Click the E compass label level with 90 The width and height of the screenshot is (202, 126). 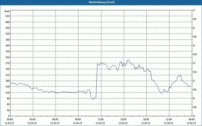tap(194, 99)
